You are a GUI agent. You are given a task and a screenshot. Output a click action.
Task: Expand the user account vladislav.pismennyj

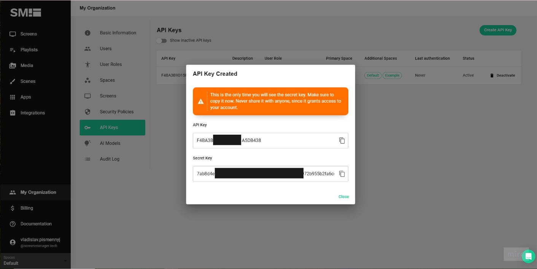[x=35, y=242]
